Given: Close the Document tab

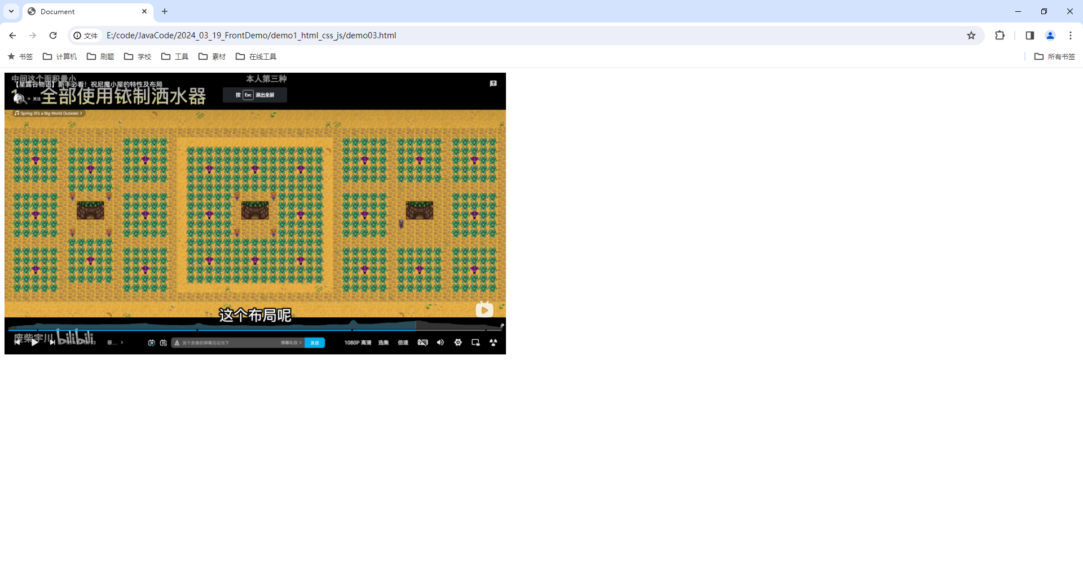Looking at the screenshot, I should 144,11.
